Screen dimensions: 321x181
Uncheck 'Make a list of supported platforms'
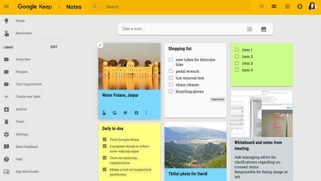point(105,170)
